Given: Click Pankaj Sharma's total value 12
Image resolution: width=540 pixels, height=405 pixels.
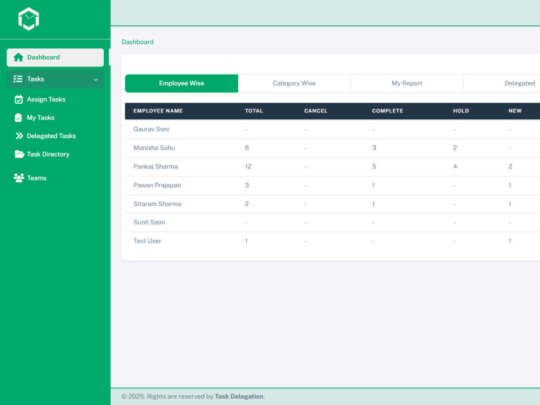Looking at the screenshot, I should (x=248, y=167).
